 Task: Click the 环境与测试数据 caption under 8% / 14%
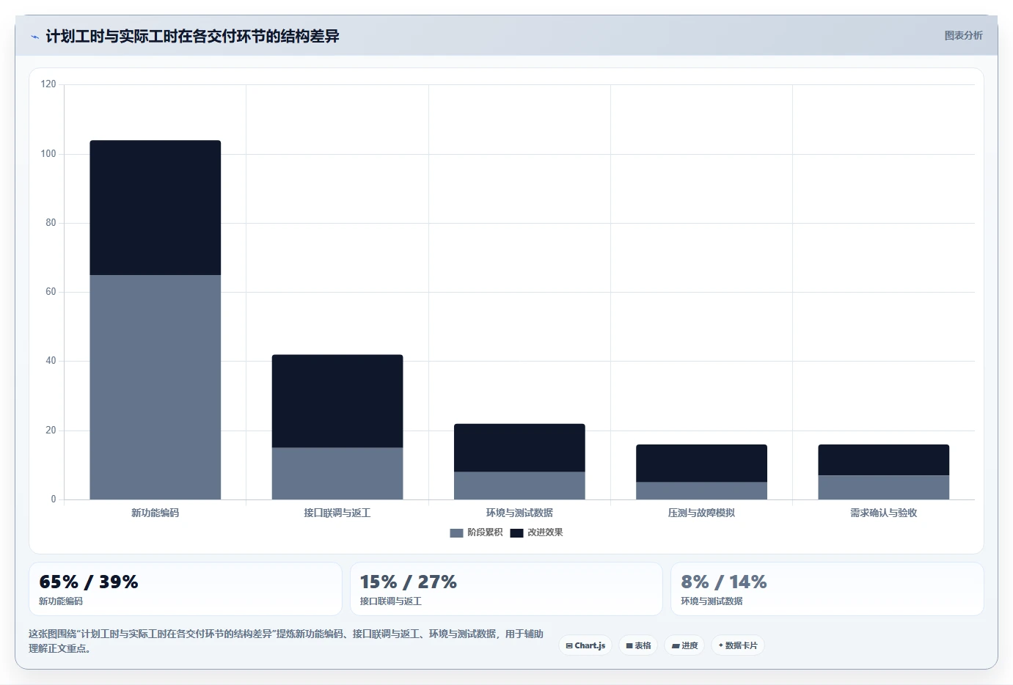tap(712, 601)
